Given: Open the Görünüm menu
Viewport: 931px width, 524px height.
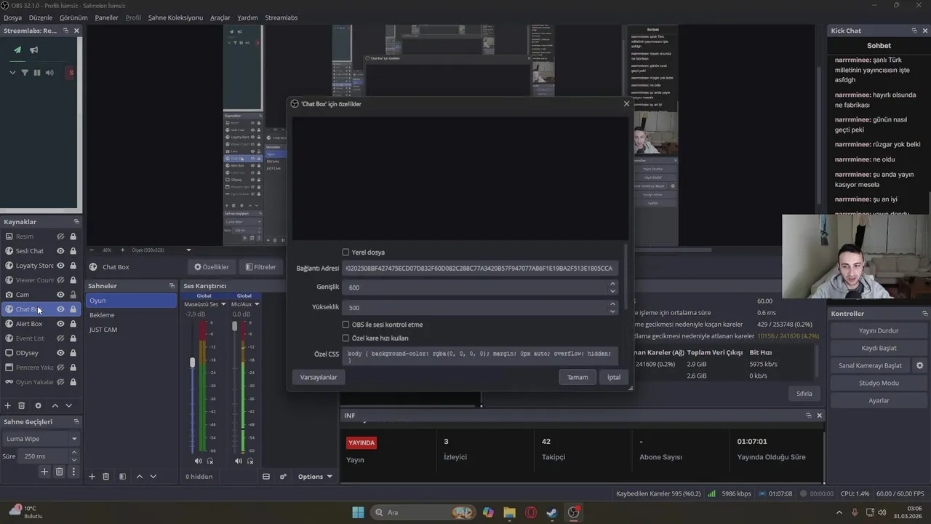Looking at the screenshot, I should (x=73, y=17).
